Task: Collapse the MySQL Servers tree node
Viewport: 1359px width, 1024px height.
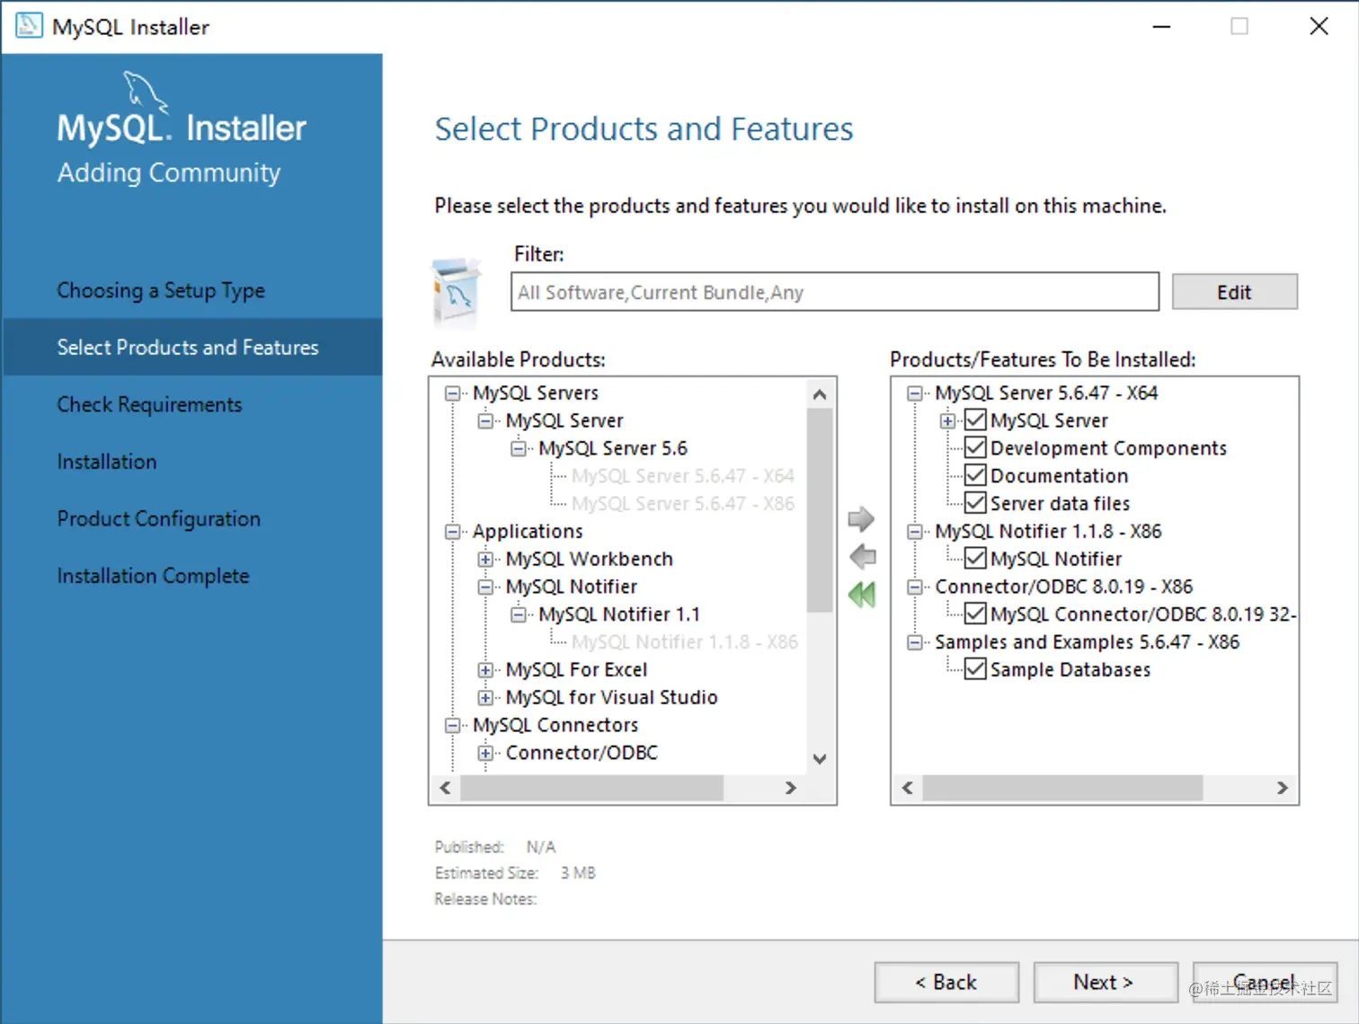Action: (452, 393)
